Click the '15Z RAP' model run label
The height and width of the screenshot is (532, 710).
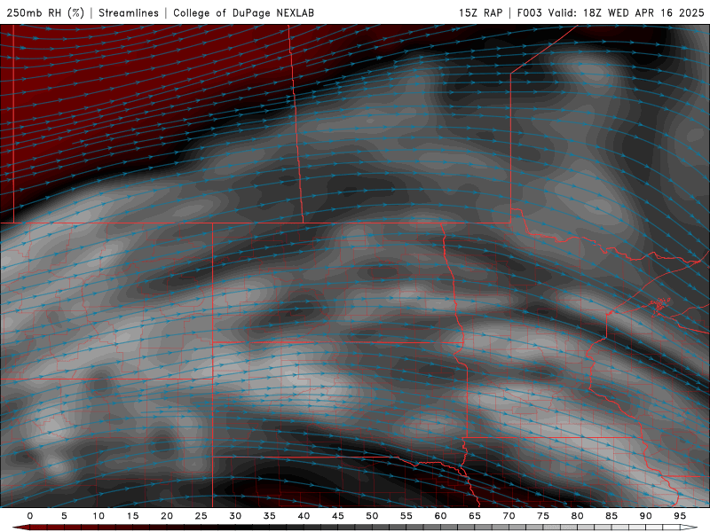[x=480, y=12]
